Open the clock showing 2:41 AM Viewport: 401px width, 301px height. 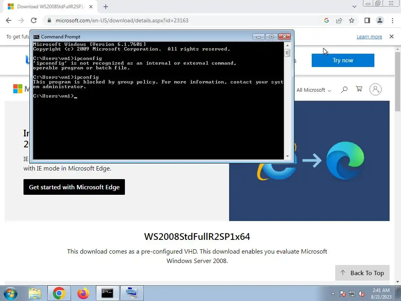[381, 294]
